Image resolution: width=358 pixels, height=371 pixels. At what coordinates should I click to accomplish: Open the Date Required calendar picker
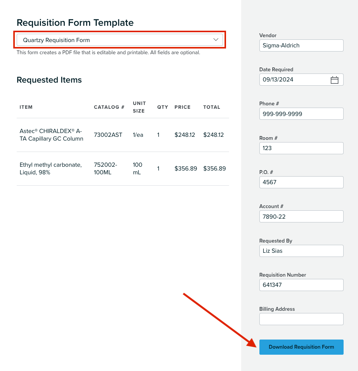[334, 80]
